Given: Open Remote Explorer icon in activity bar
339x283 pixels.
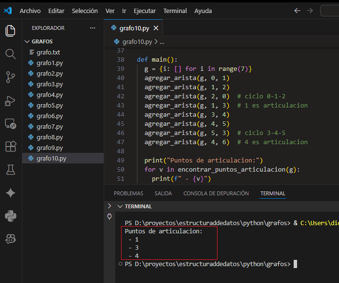Looking at the screenshot, I should (x=10, y=123).
